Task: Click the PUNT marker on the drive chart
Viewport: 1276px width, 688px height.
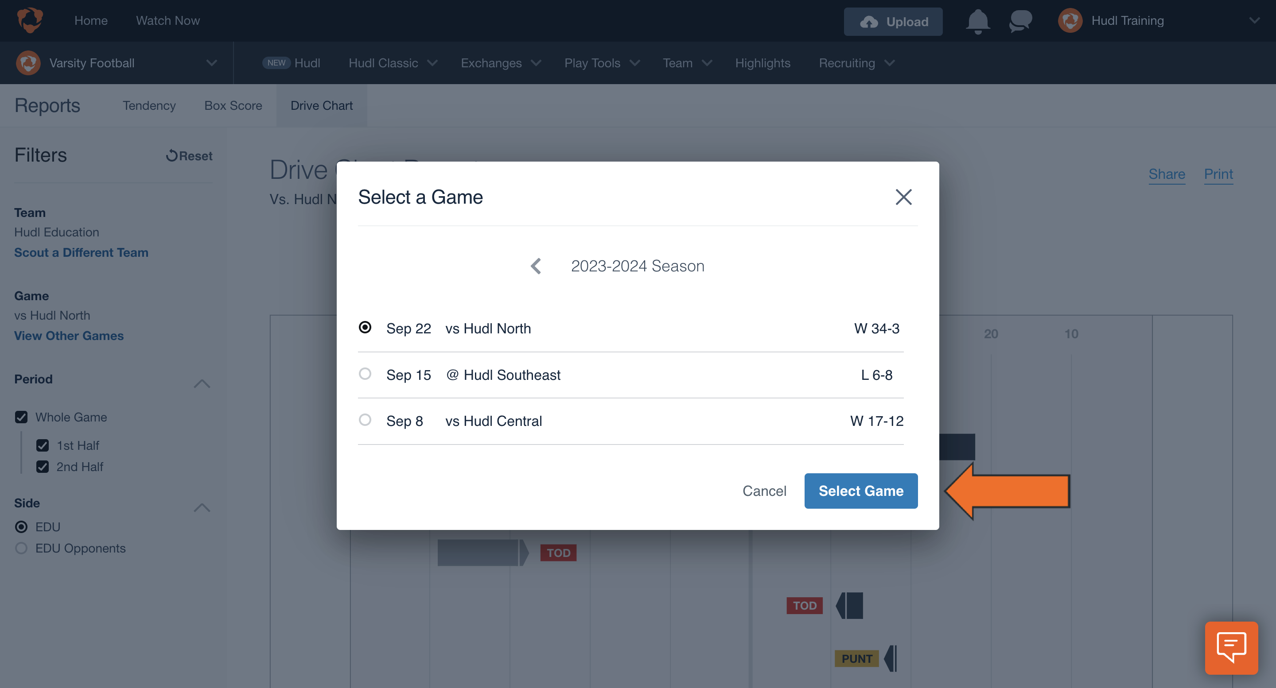Action: coord(856,658)
